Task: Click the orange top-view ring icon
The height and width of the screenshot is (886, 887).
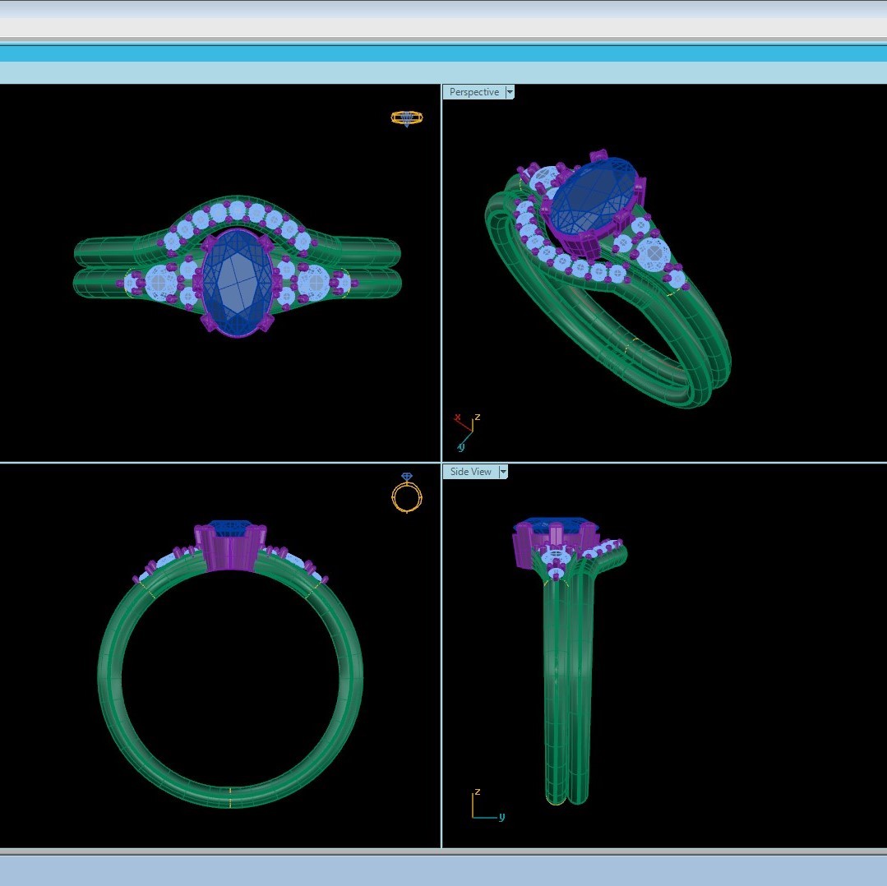Action: coord(407,118)
